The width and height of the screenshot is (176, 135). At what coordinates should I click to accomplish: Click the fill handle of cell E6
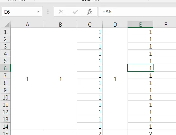tap(153, 71)
